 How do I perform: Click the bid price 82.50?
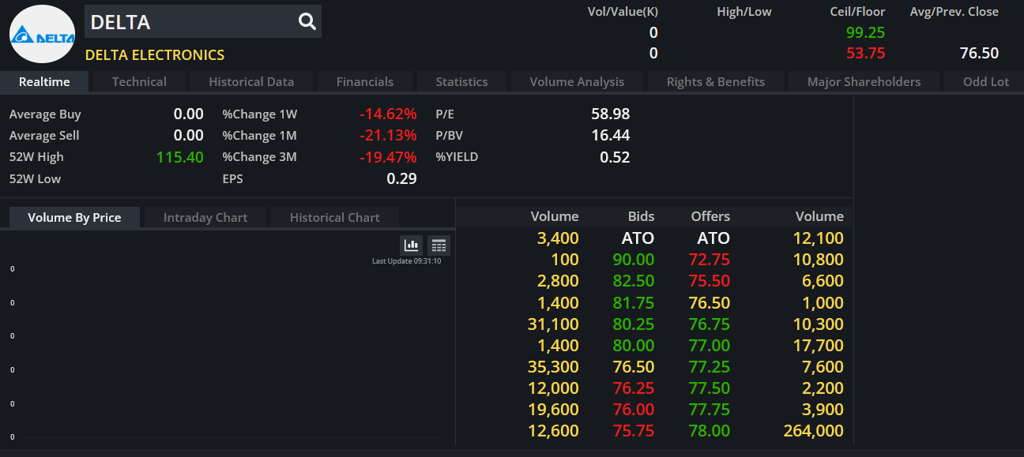[634, 281]
